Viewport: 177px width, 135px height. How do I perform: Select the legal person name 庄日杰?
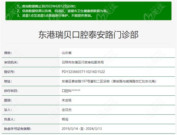click(67, 110)
